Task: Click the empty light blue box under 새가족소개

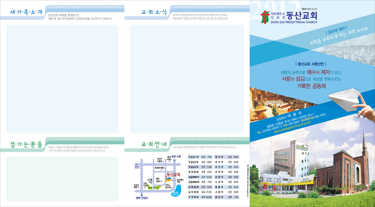Action: pos(62,79)
